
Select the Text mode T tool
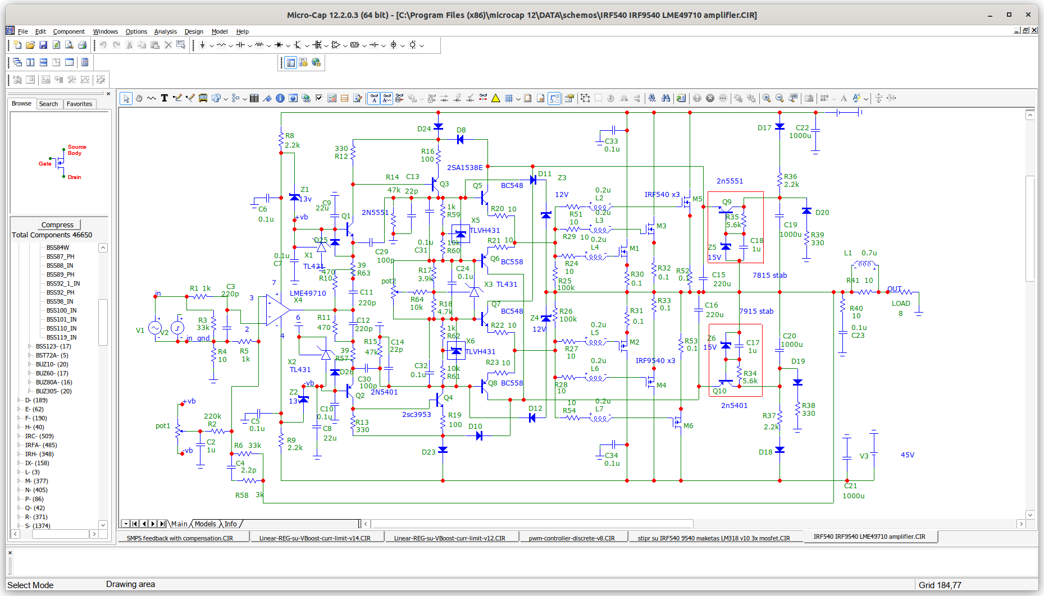(165, 98)
